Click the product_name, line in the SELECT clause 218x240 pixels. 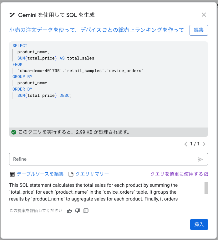coord(33,52)
